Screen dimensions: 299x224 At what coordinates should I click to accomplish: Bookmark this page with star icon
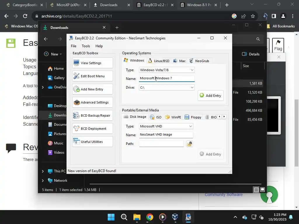tap(253, 16)
